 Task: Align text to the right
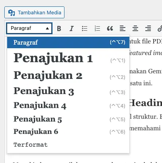148,28
